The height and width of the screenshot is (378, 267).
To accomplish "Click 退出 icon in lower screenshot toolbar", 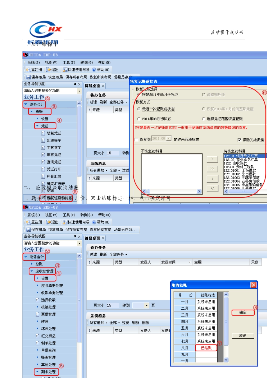I will pyautogui.click(x=48, y=222).
